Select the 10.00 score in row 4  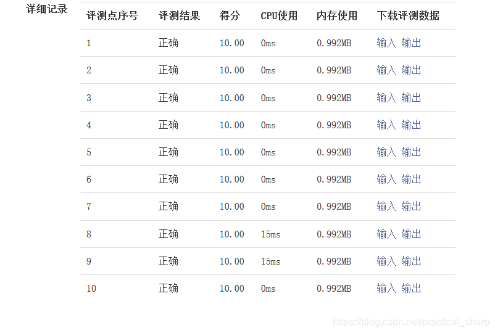point(231,125)
